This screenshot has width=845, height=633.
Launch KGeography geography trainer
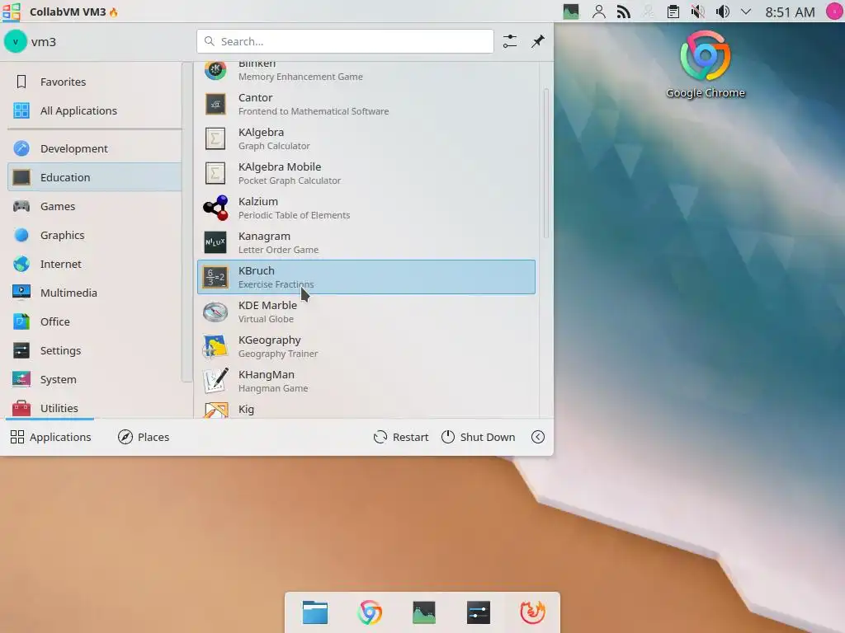pyautogui.click(x=366, y=346)
